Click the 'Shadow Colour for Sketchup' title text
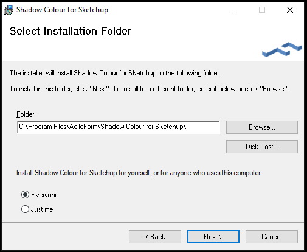The image size is (307, 252). click(62, 10)
